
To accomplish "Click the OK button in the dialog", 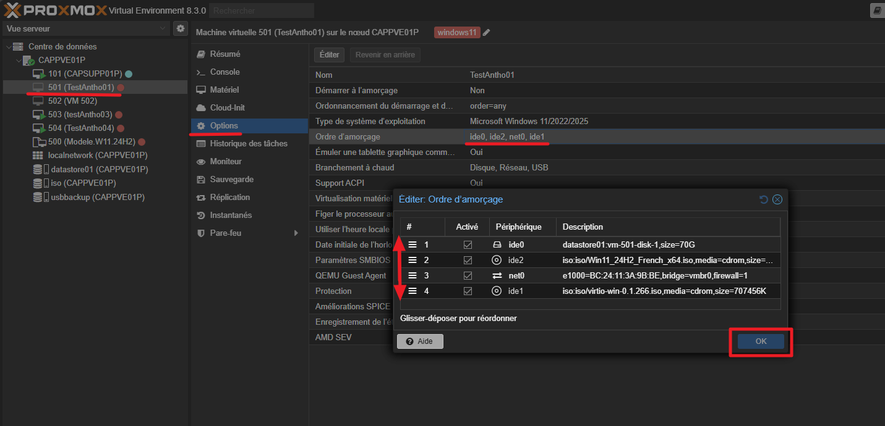I will click(x=761, y=341).
